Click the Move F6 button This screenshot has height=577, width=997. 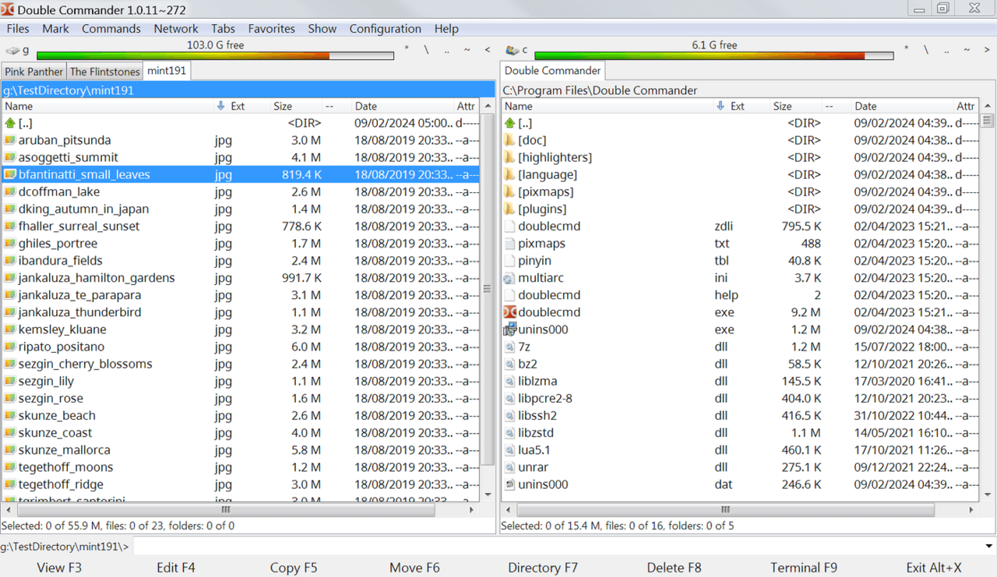click(414, 568)
